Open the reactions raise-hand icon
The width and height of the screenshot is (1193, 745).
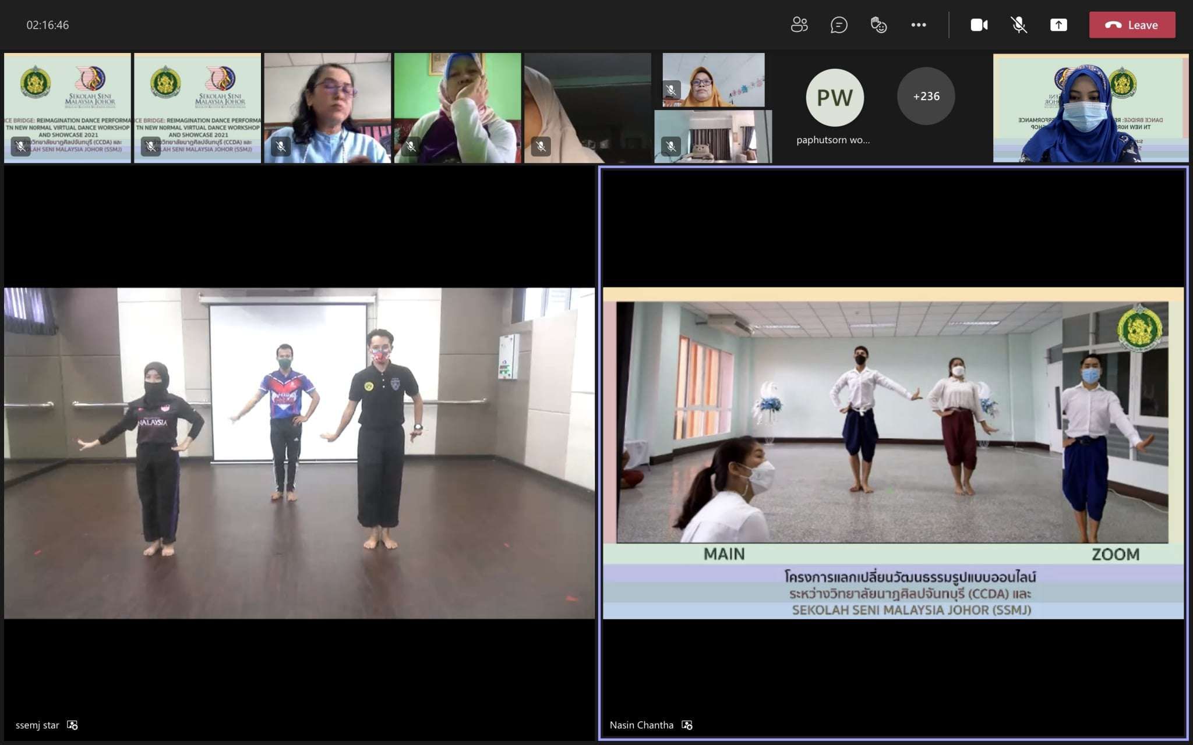pyautogui.click(x=878, y=25)
